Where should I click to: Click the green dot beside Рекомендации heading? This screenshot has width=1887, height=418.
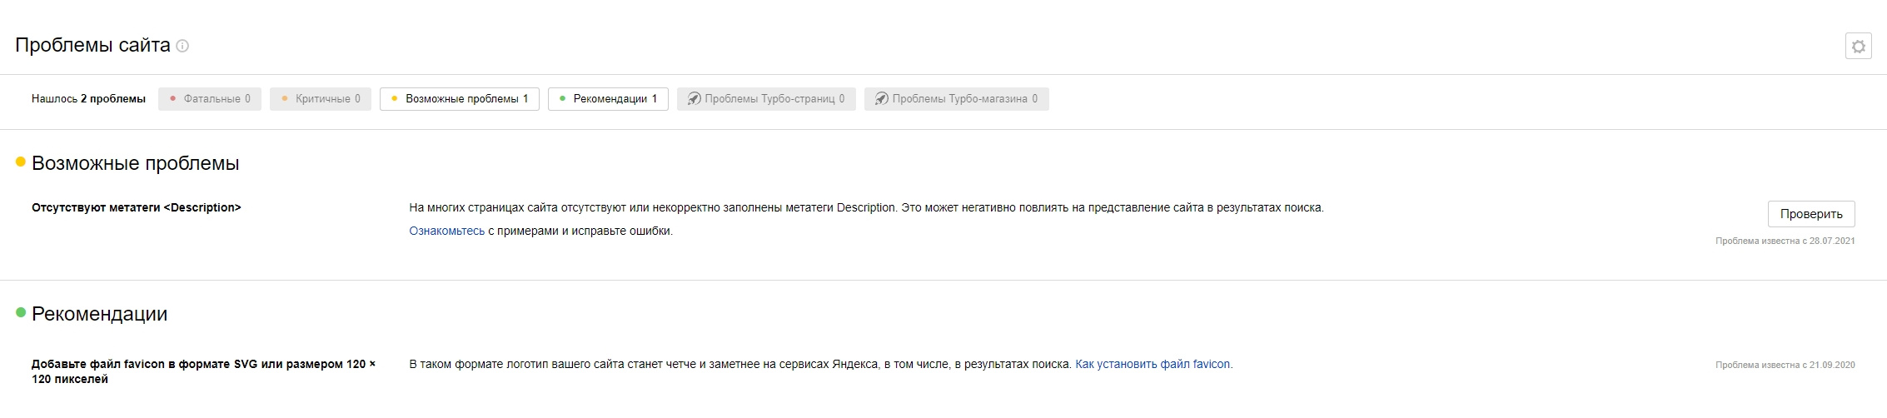[21, 313]
